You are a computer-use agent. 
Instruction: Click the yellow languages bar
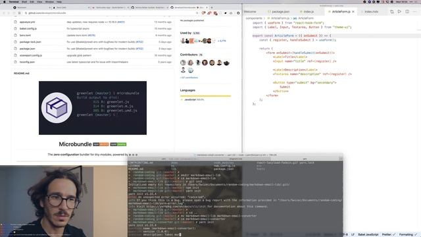(x=205, y=95)
